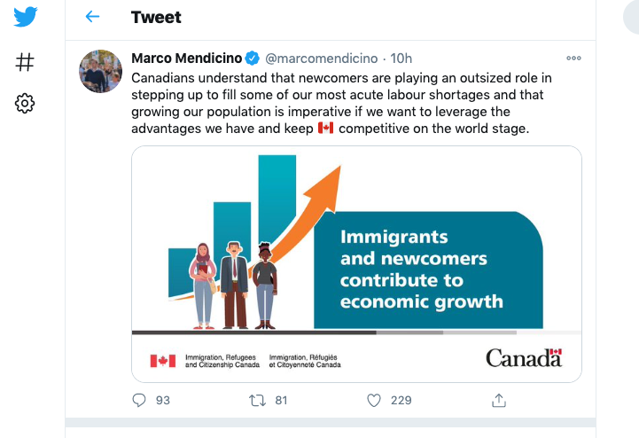
Task: Share tweet via upload icon
Action: pos(499,401)
